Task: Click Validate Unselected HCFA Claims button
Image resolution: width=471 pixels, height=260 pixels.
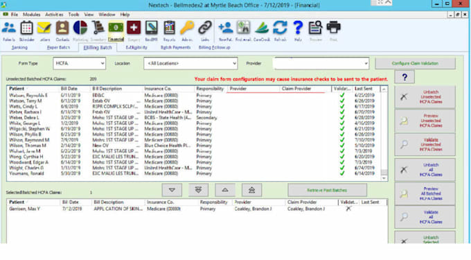Action: click(425, 145)
